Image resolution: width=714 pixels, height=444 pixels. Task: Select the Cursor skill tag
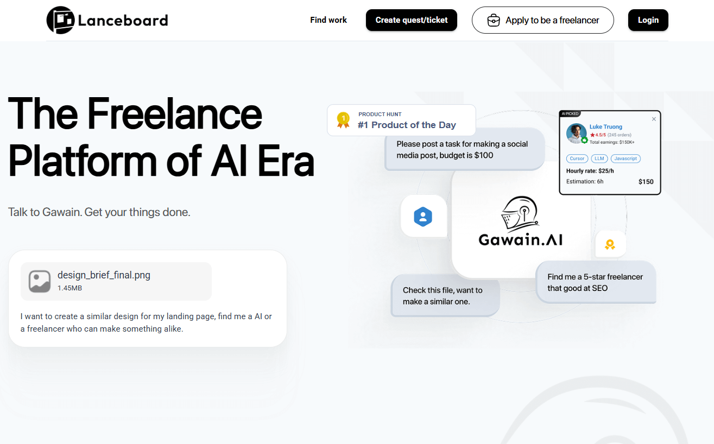[577, 158]
